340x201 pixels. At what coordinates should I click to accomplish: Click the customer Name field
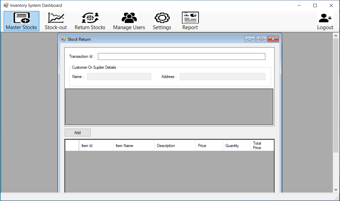(119, 77)
